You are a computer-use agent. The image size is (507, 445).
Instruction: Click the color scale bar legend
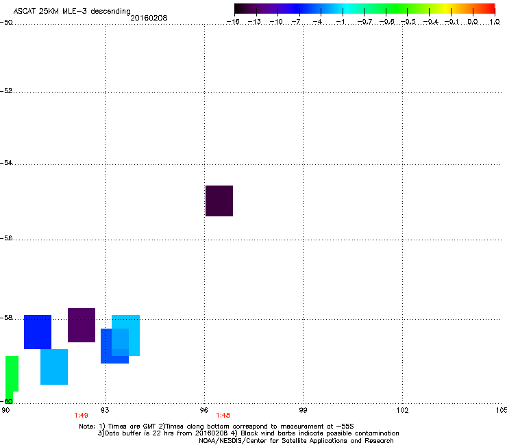pyautogui.click(x=364, y=9)
